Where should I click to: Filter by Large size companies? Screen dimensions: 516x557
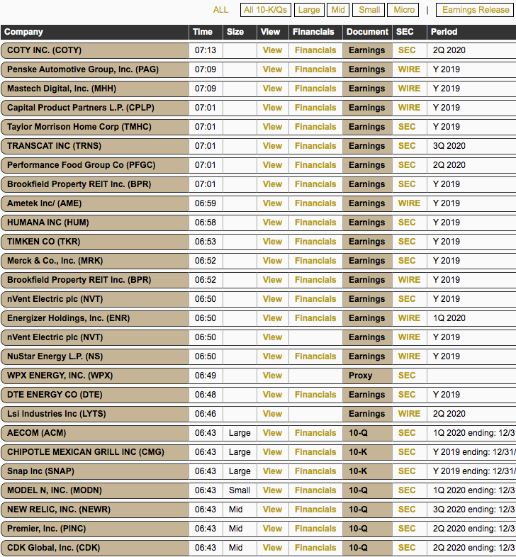(x=309, y=10)
